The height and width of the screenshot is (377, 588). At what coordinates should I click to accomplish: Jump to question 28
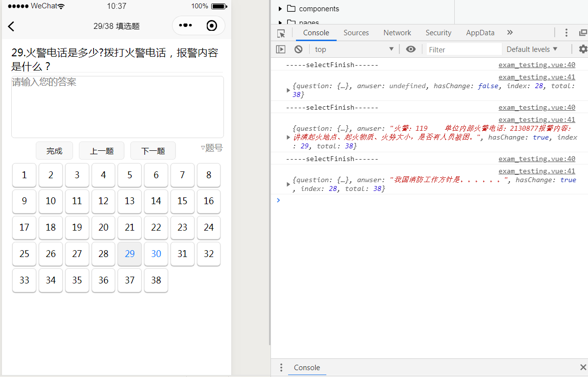coord(103,254)
